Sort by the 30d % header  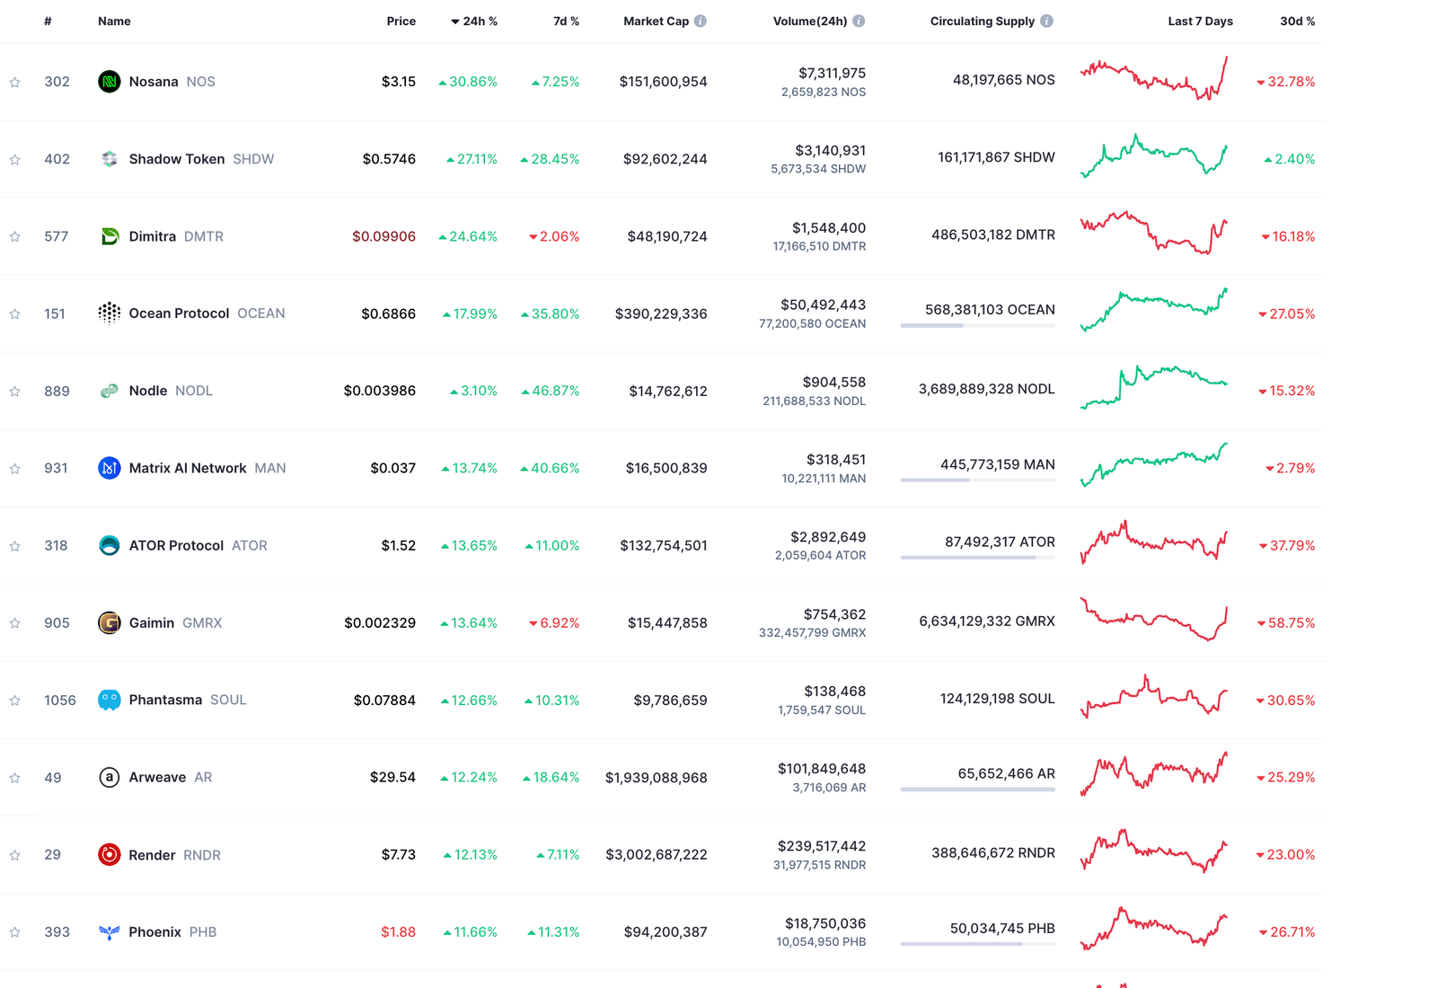1297,22
